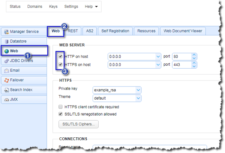Open the Email section
Screen dimensions: 225x153
click(24, 71)
